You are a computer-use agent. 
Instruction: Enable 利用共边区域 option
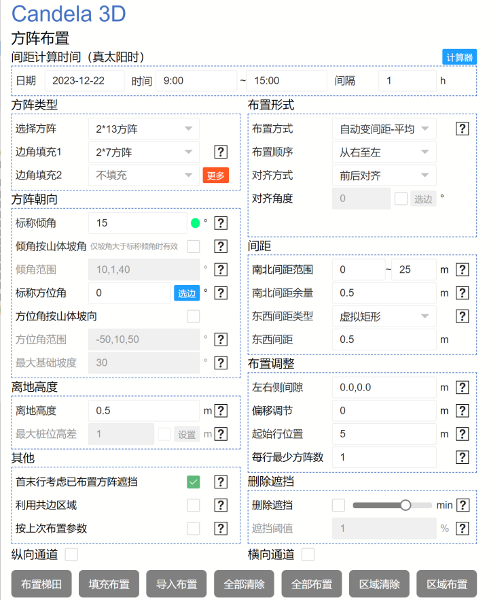point(193,505)
